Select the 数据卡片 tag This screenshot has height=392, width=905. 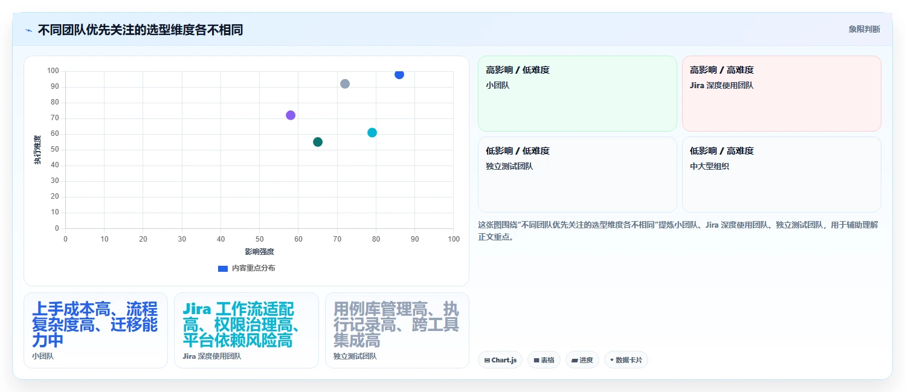click(x=626, y=360)
